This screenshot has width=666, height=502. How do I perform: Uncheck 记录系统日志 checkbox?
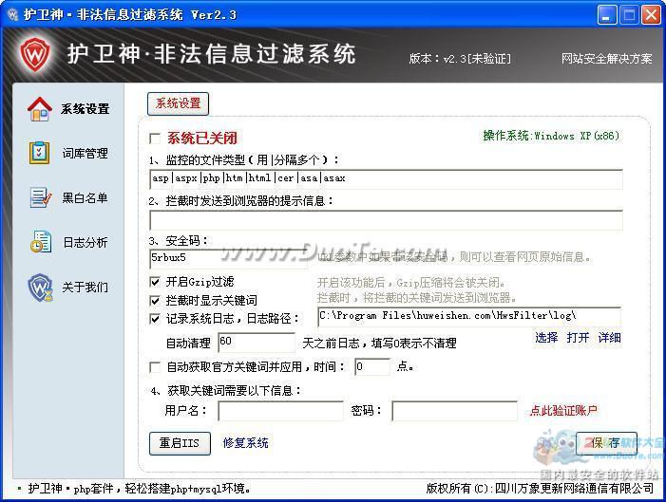click(x=155, y=319)
